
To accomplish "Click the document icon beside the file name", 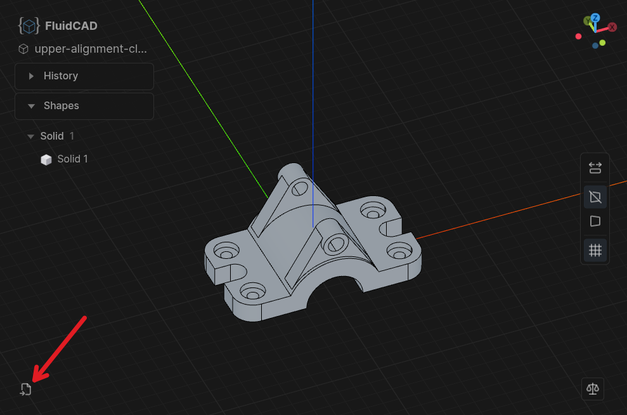I will (x=23, y=49).
